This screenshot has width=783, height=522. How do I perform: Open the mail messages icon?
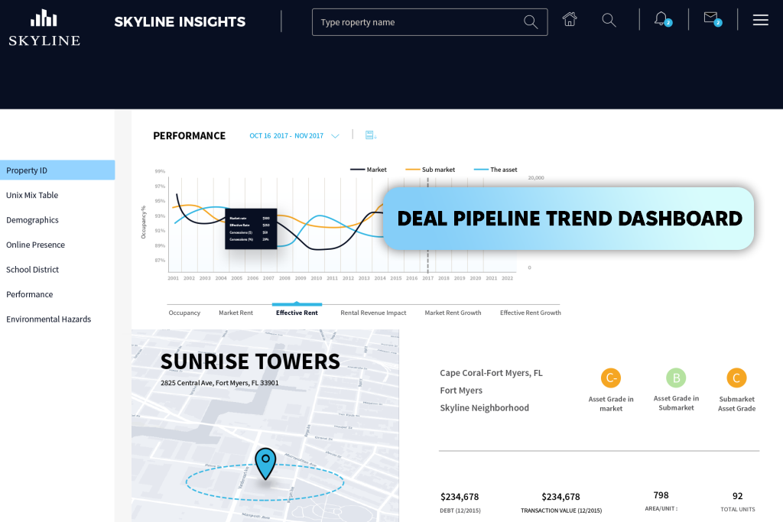[712, 19]
